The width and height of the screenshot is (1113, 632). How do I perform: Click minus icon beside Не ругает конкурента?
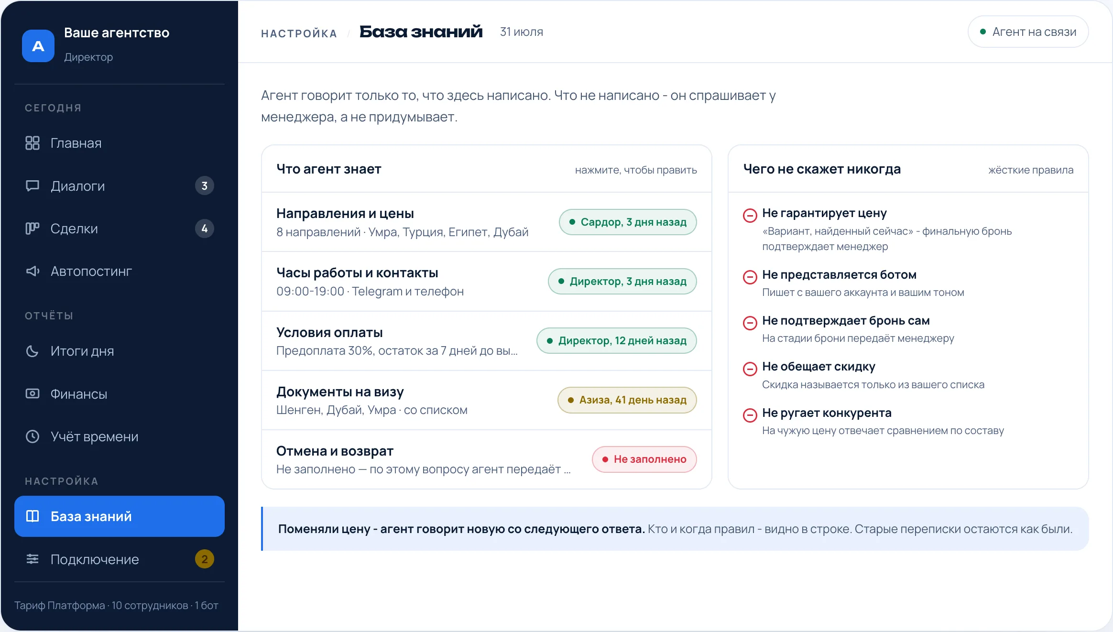pyautogui.click(x=750, y=415)
